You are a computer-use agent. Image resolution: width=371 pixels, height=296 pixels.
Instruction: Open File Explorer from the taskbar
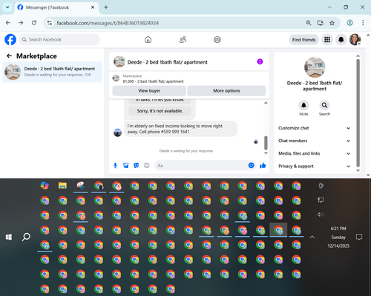(62, 186)
